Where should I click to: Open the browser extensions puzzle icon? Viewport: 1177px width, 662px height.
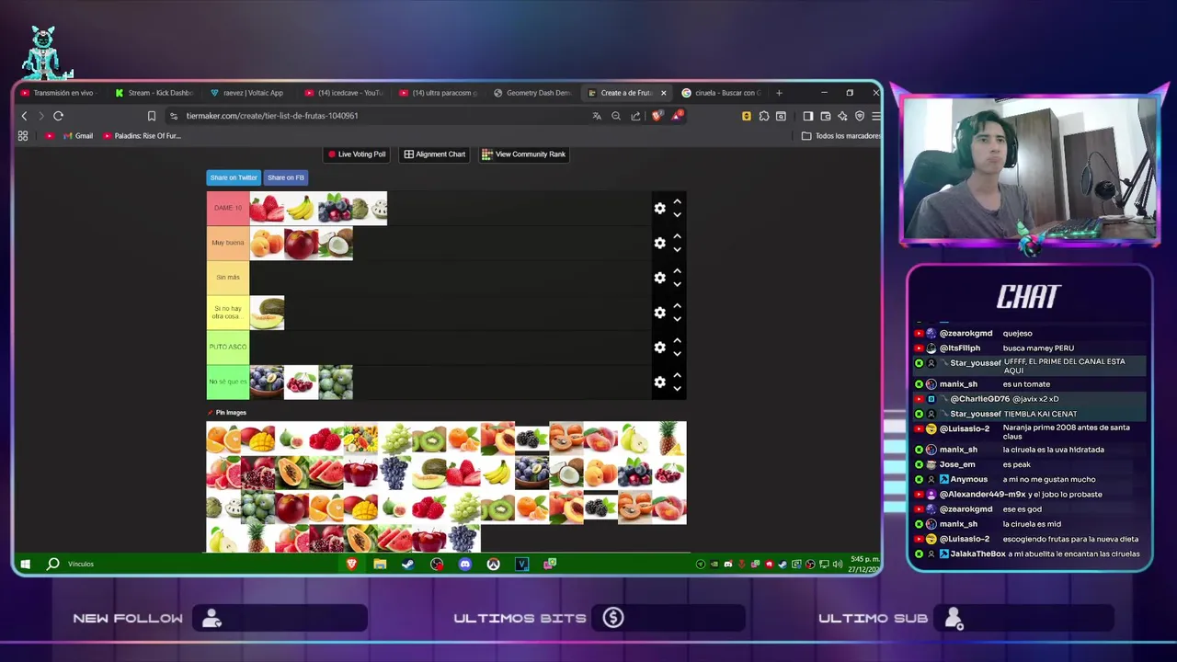pyautogui.click(x=764, y=116)
